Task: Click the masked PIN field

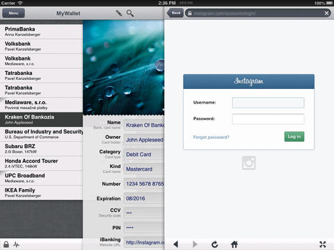Action: (x=144, y=228)
